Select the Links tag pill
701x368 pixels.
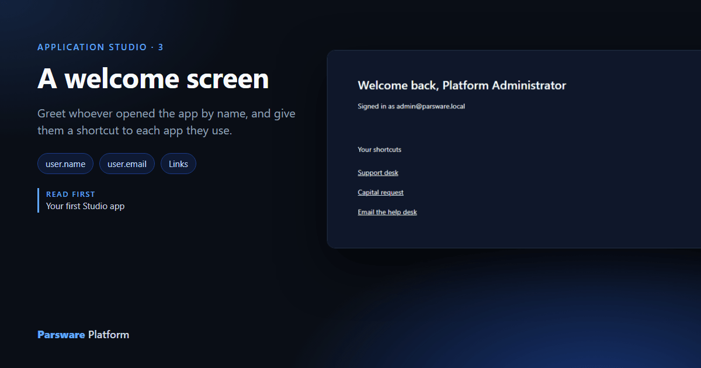click(178, 164)
